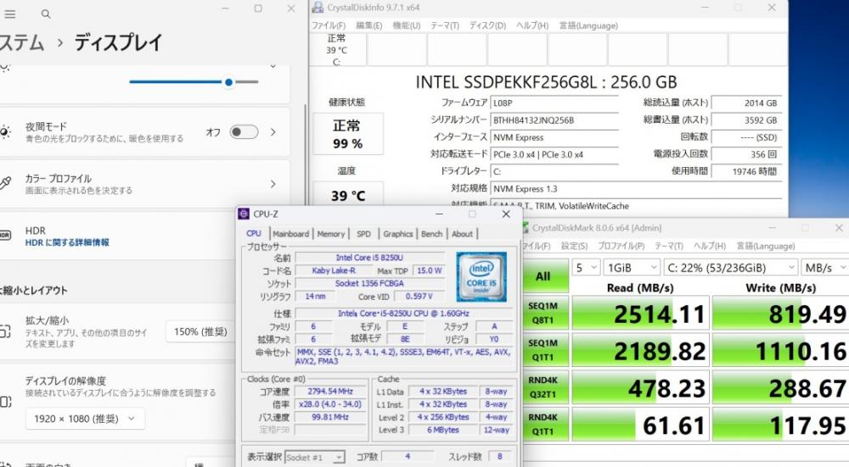Viewport: 849px width, 467px height.
Task: Open 言語(Language) menu in CrystalDiskMark
Action: pos(766,246)
